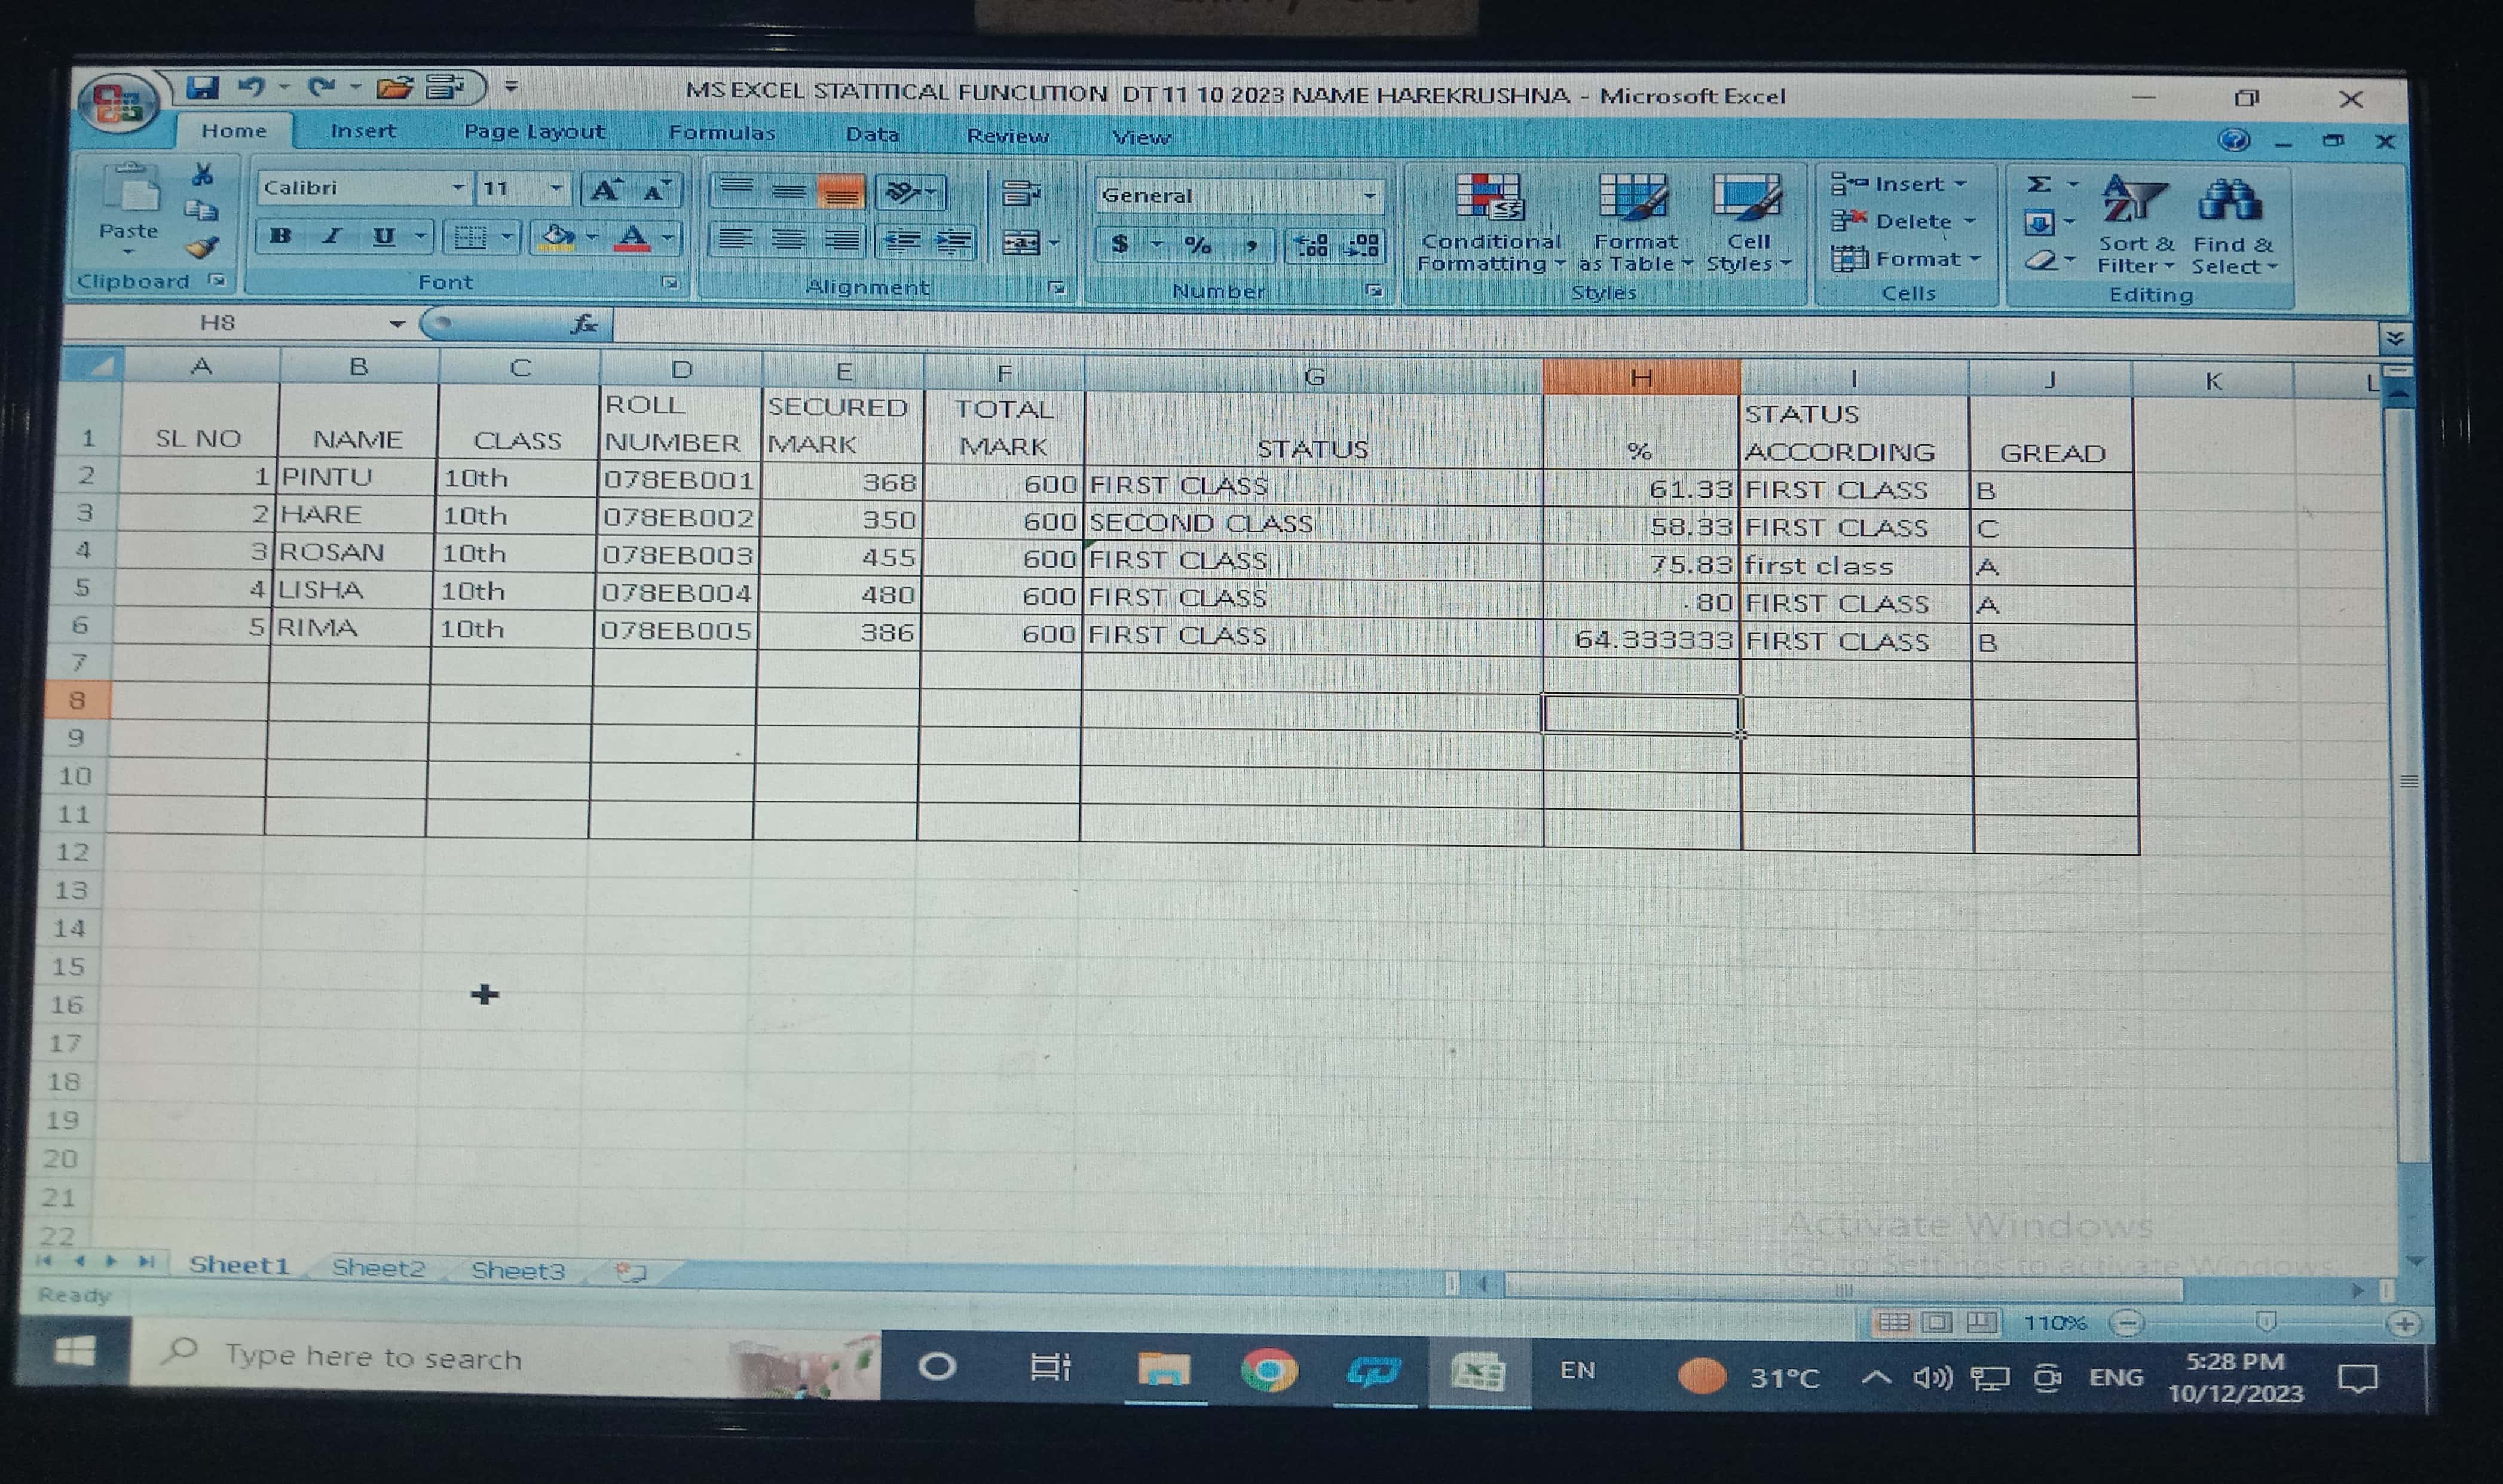The image size is (2503, 1484).
Task: Toggle center horizontal alignment
Action: 788,240
